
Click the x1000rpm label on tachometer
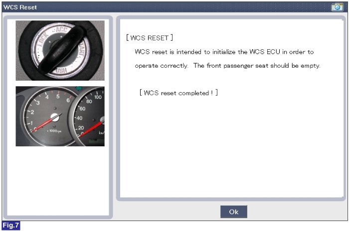54,131
